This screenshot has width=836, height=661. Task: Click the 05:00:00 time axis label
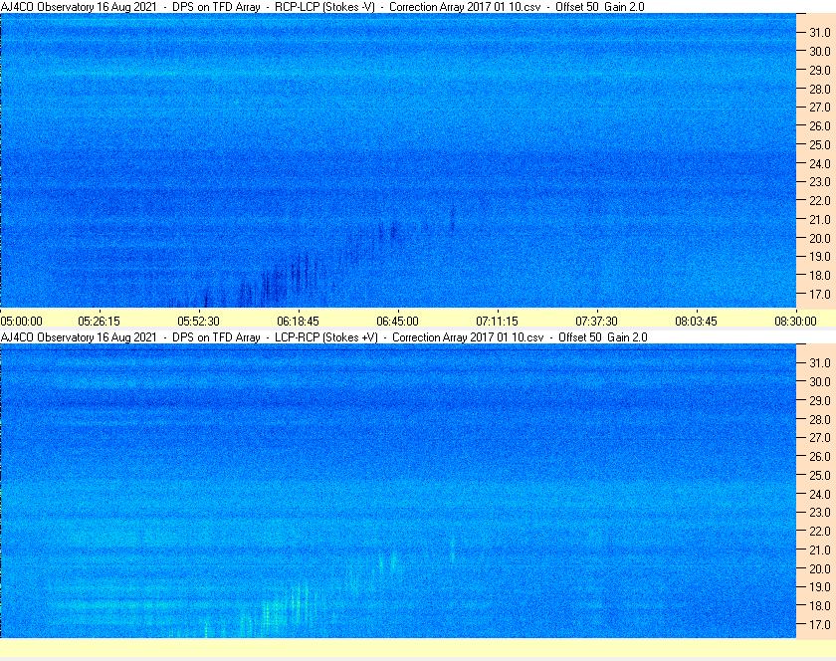[21, 322]
